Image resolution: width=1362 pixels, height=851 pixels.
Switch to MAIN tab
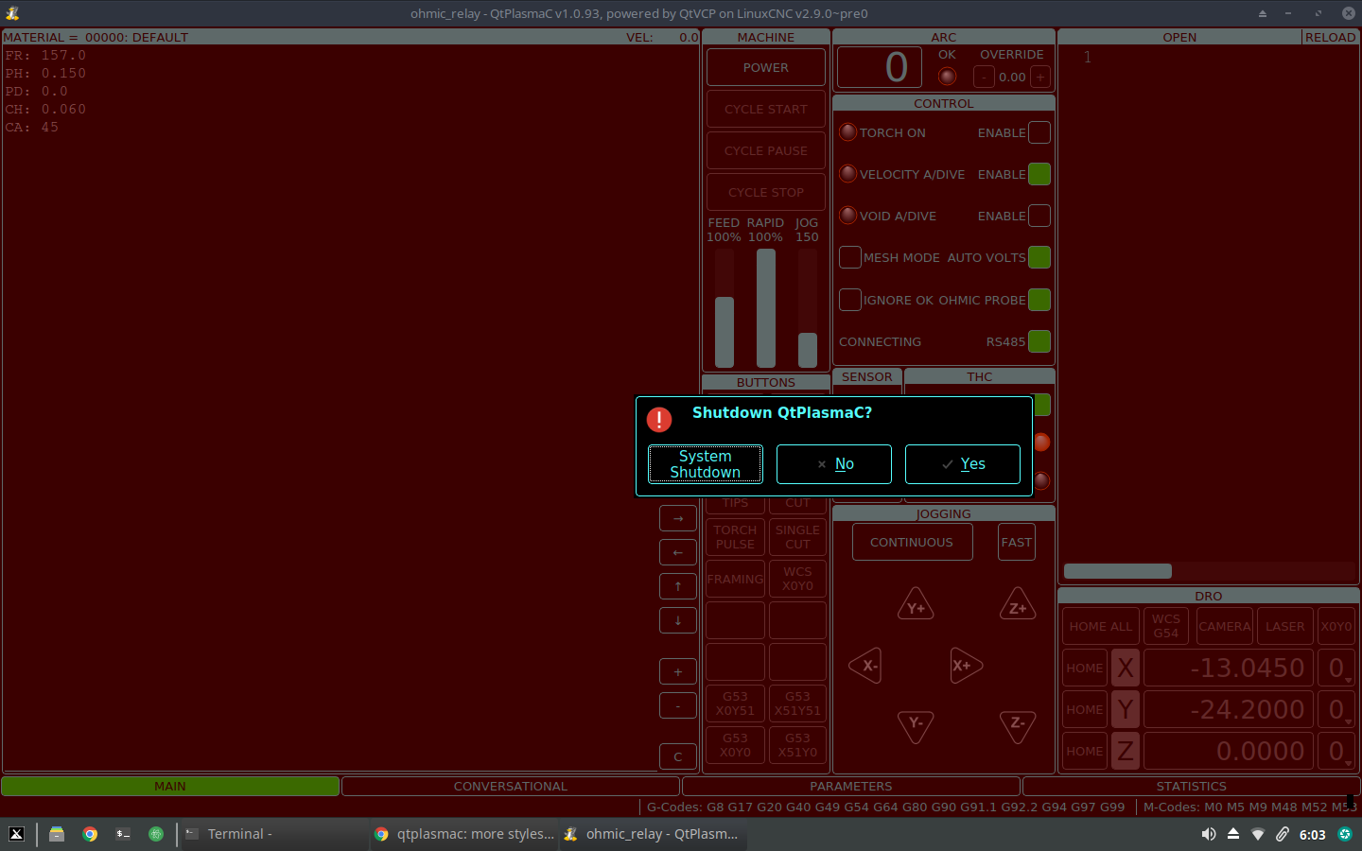point(170,786)
